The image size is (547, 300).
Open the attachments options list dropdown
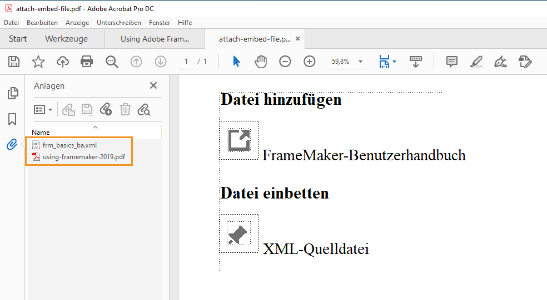[x=43, y=110]
